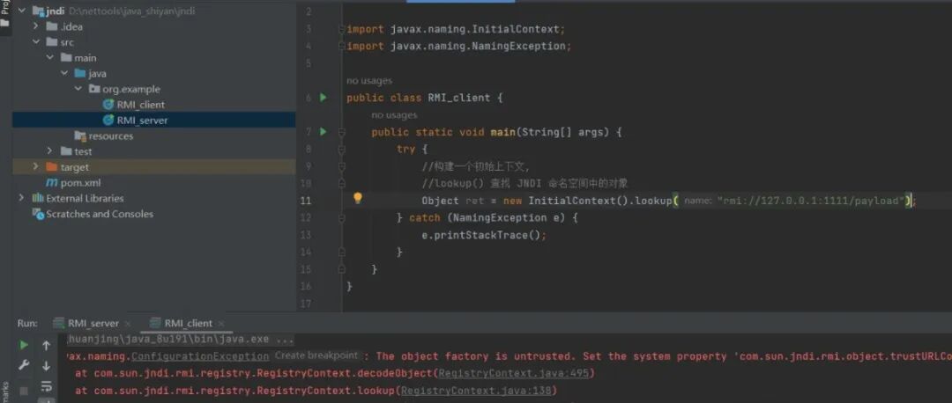Expand External Libraries node

pos(22,198)
